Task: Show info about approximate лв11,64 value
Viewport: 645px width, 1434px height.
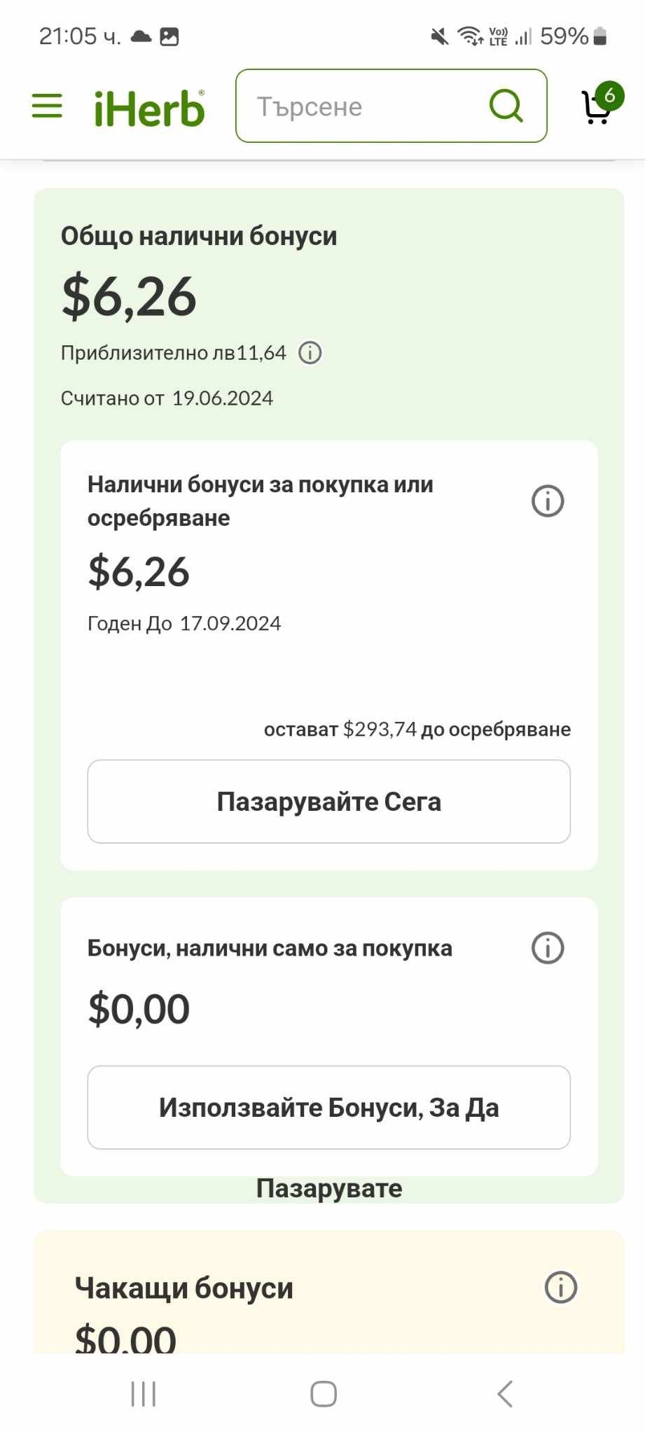Action: (x=310, y=353)
